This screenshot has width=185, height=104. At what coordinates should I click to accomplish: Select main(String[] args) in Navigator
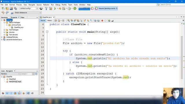(15, 81)
